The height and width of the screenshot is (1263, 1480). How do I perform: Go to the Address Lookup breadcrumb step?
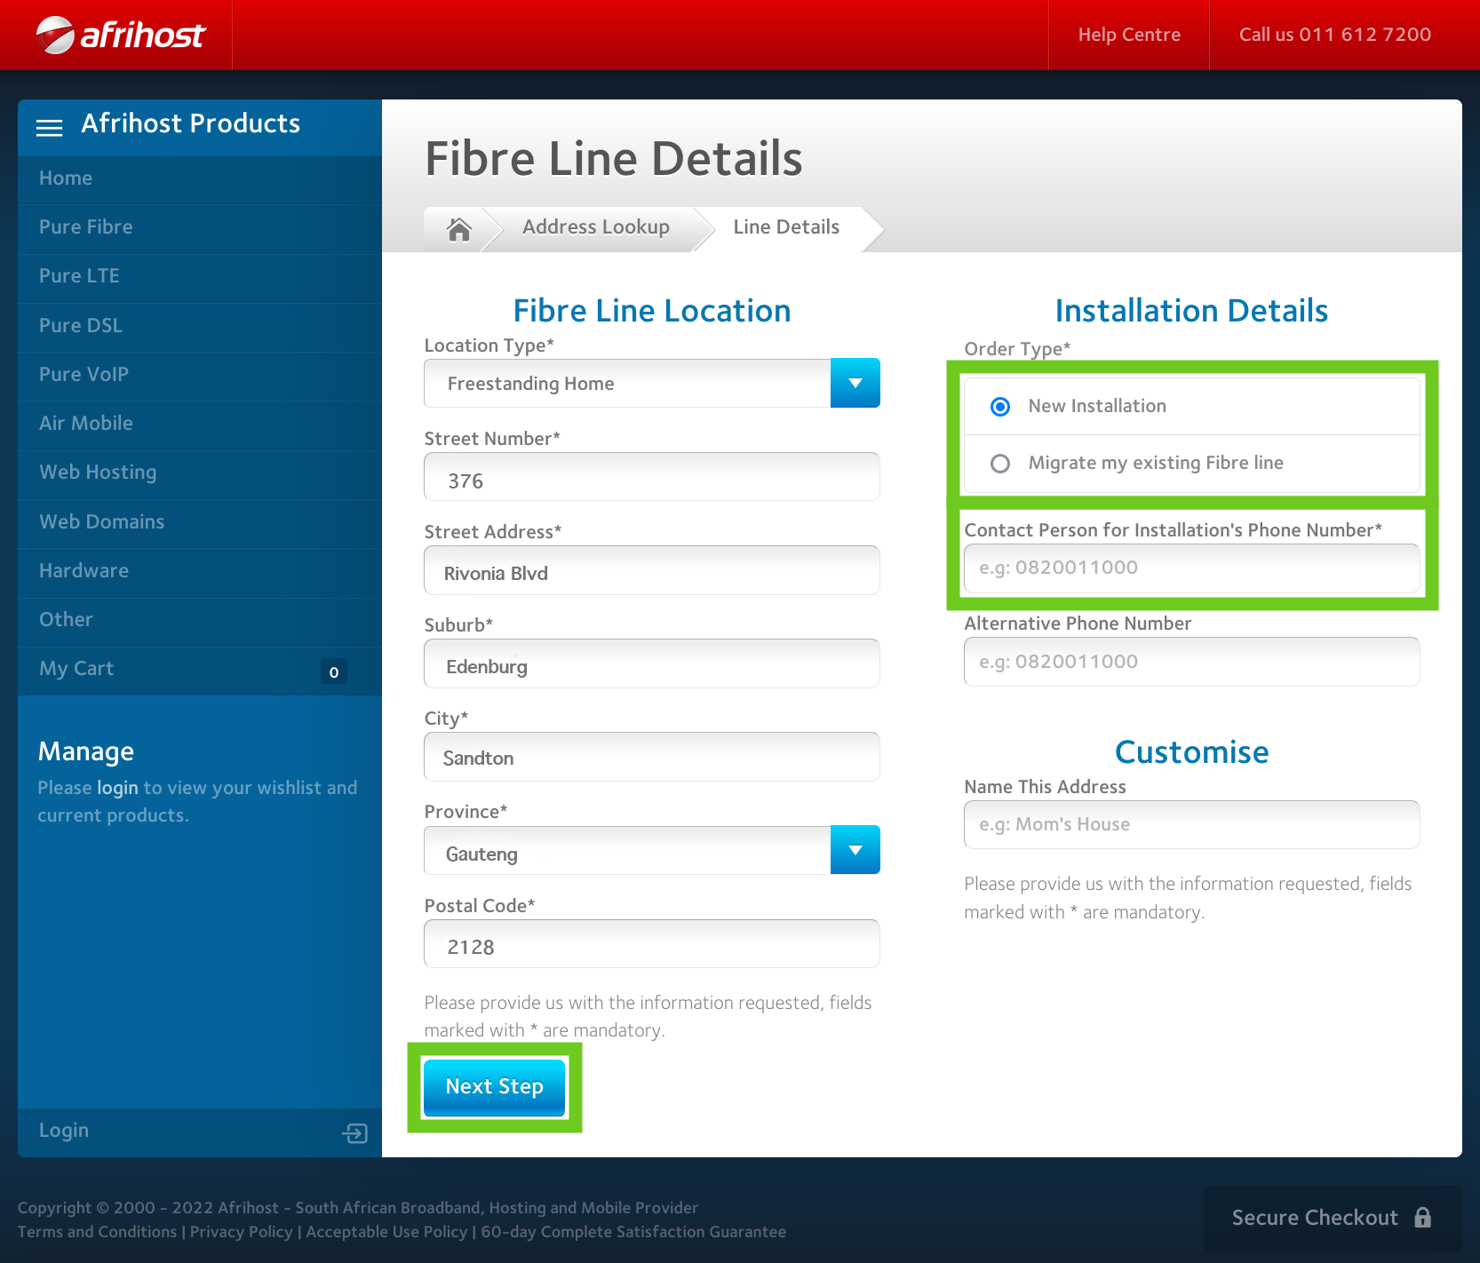point(595,227)
